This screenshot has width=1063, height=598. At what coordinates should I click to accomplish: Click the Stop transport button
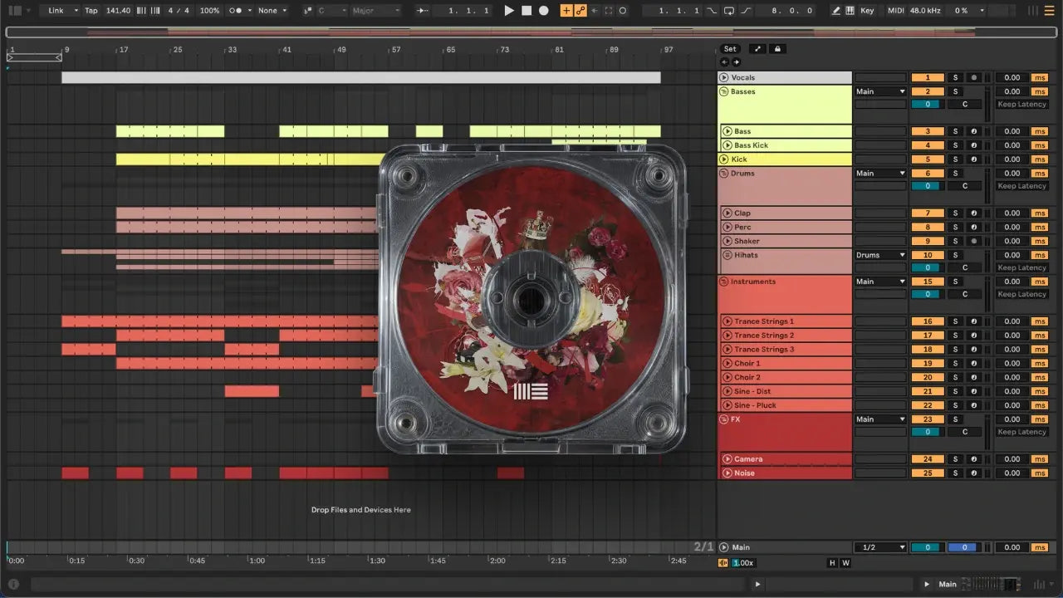click(527, 11)
